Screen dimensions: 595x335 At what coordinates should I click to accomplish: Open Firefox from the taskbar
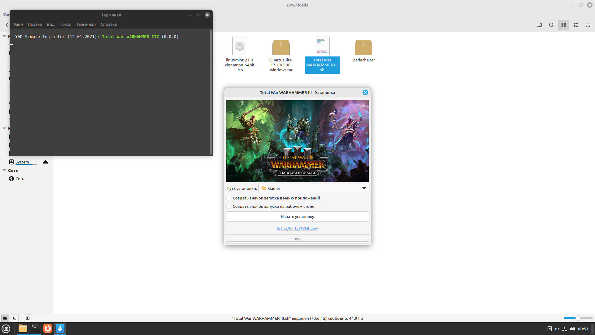[47, 328]
